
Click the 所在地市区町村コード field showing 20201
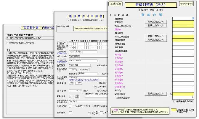click(73, 70)
